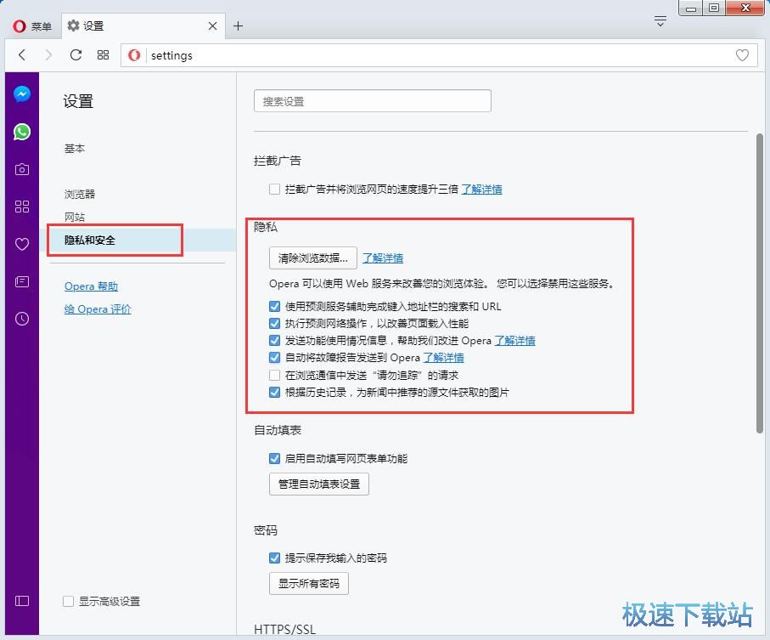Open 了解详情 link next to ad blocking
This screenshot has width=770, height=640.
tap(481, 190)
